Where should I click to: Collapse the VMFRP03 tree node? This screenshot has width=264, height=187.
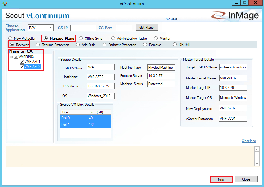pyautogui.click(x=11, y=57)
